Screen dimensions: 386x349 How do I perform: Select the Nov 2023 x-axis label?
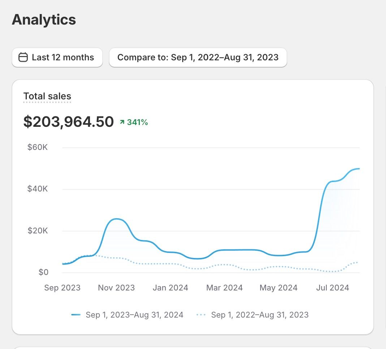[116, 288]
